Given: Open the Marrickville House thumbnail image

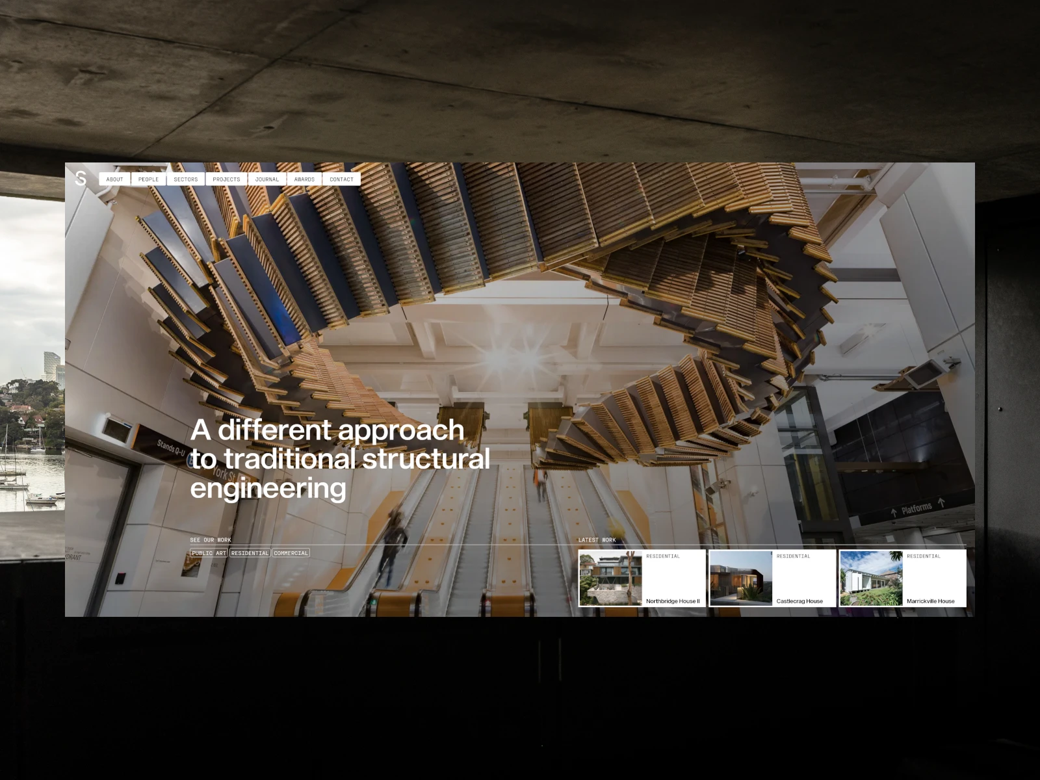Looking at the screenshot, I should 871,578.
